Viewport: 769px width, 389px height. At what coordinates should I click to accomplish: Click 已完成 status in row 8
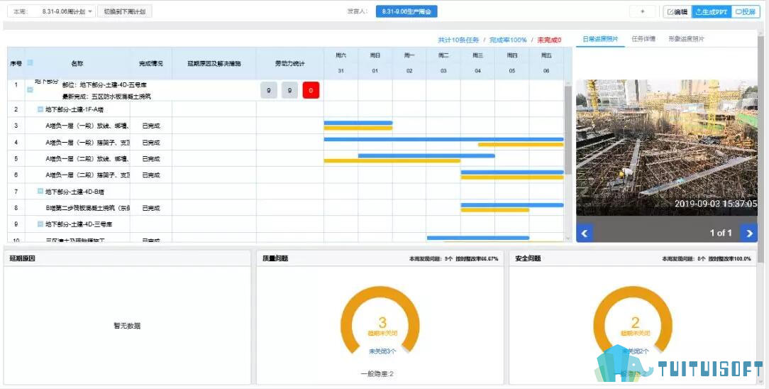click(151, 208)
